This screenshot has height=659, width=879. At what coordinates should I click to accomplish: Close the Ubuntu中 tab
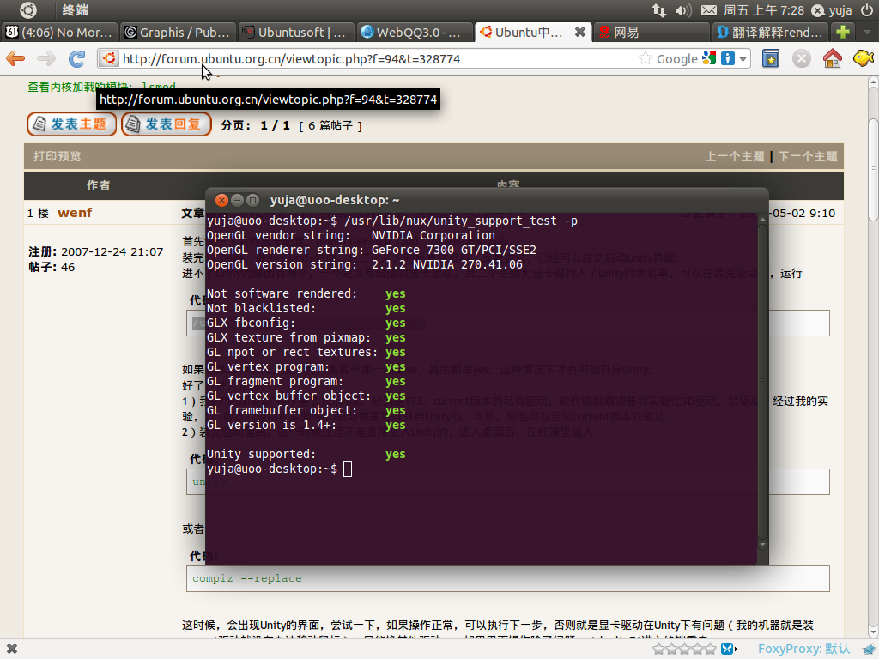[580, 32]
